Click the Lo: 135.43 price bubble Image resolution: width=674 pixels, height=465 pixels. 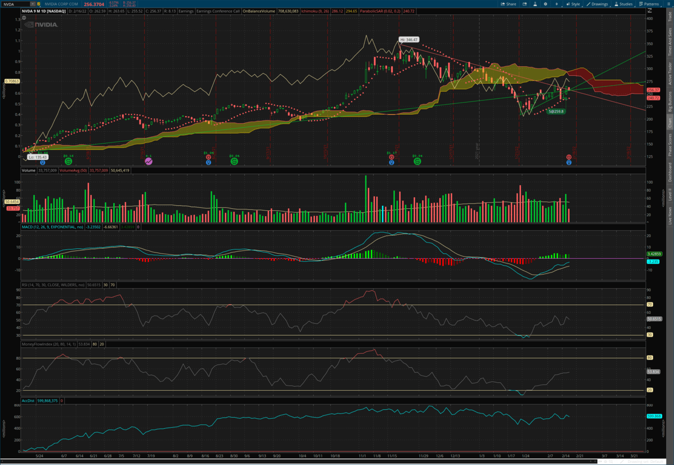tap(38, 157)
